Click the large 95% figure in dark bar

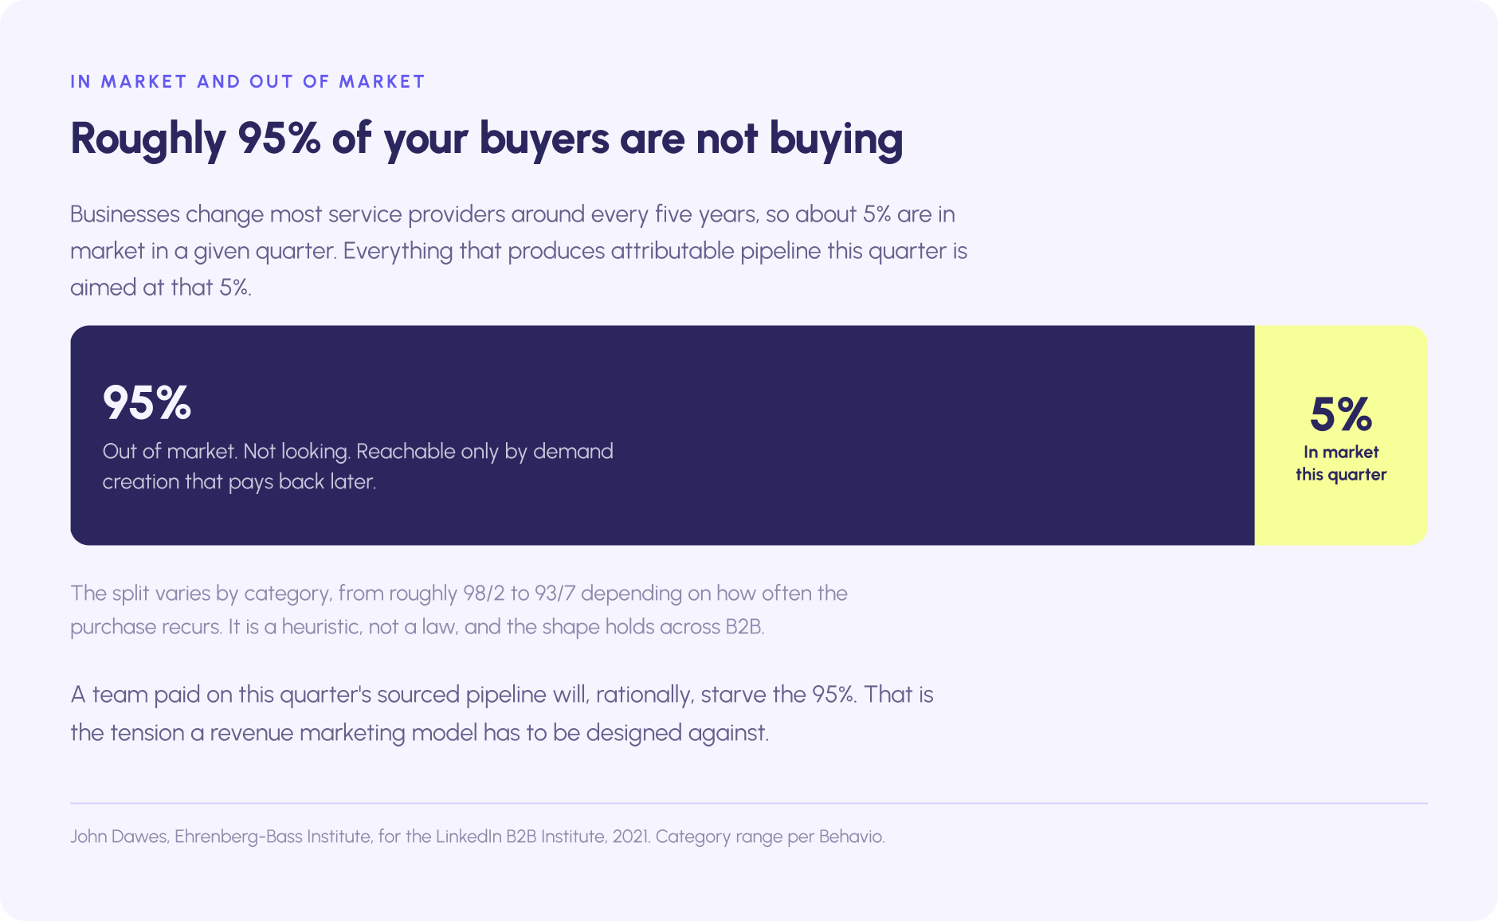click(147, 402)
